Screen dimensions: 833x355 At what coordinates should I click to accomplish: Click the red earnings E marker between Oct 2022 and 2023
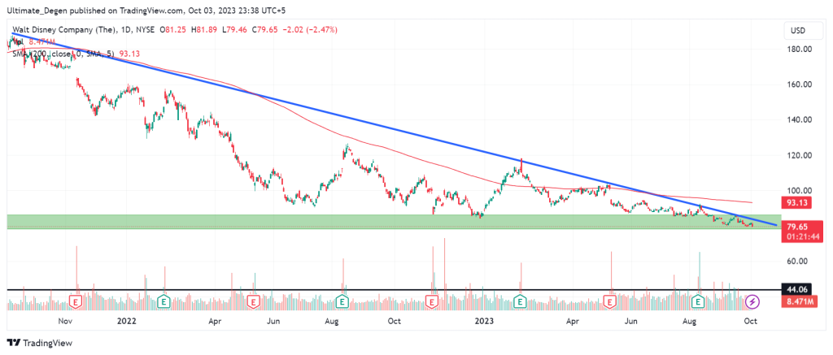(x=433, y=302)
